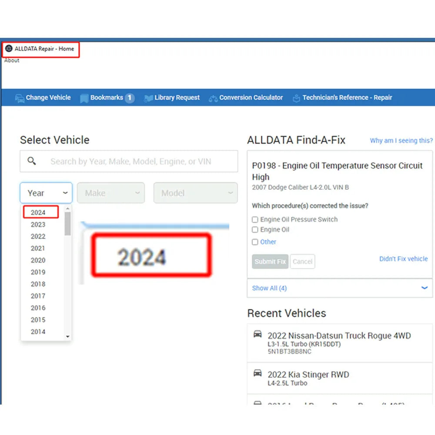Viewport: 435px width, 435px height.
Task: Open Change Vehicle in toolbar
Action: (x=43, y=97)
